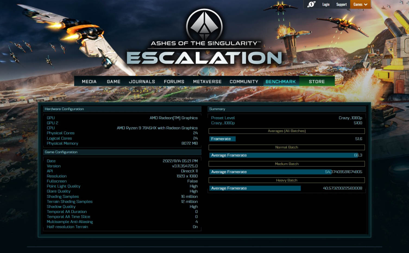Click the Summary header
409x253 pixels.
pyautogui.click(x=287, y=109)
